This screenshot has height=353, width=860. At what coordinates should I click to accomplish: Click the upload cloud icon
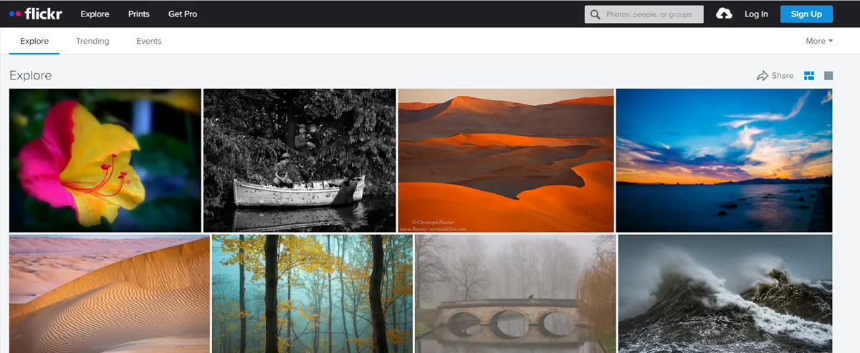pyautogui.click(x=724, y=14)
